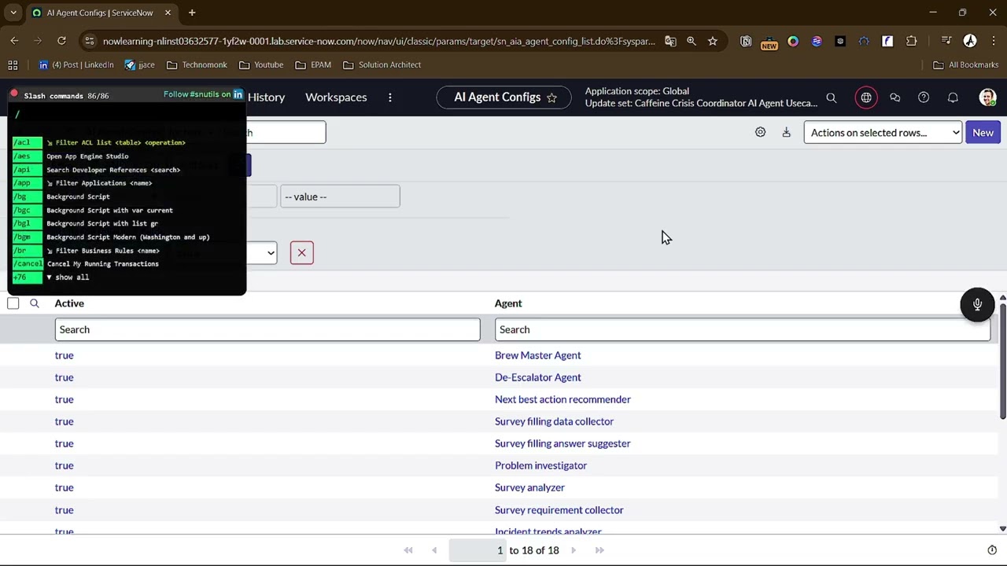Focus the Active column search field
Image resolution: width=1007 pixels, height=566 pixels.
coord(267,329)
